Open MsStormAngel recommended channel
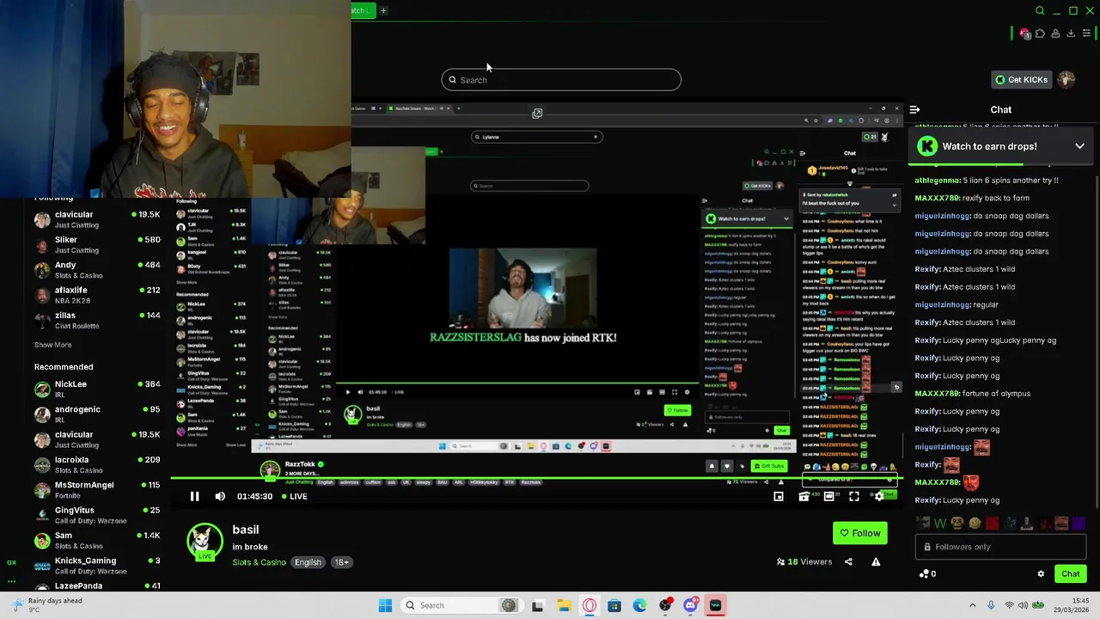The image size is (1100, 619). coord(96,490)
